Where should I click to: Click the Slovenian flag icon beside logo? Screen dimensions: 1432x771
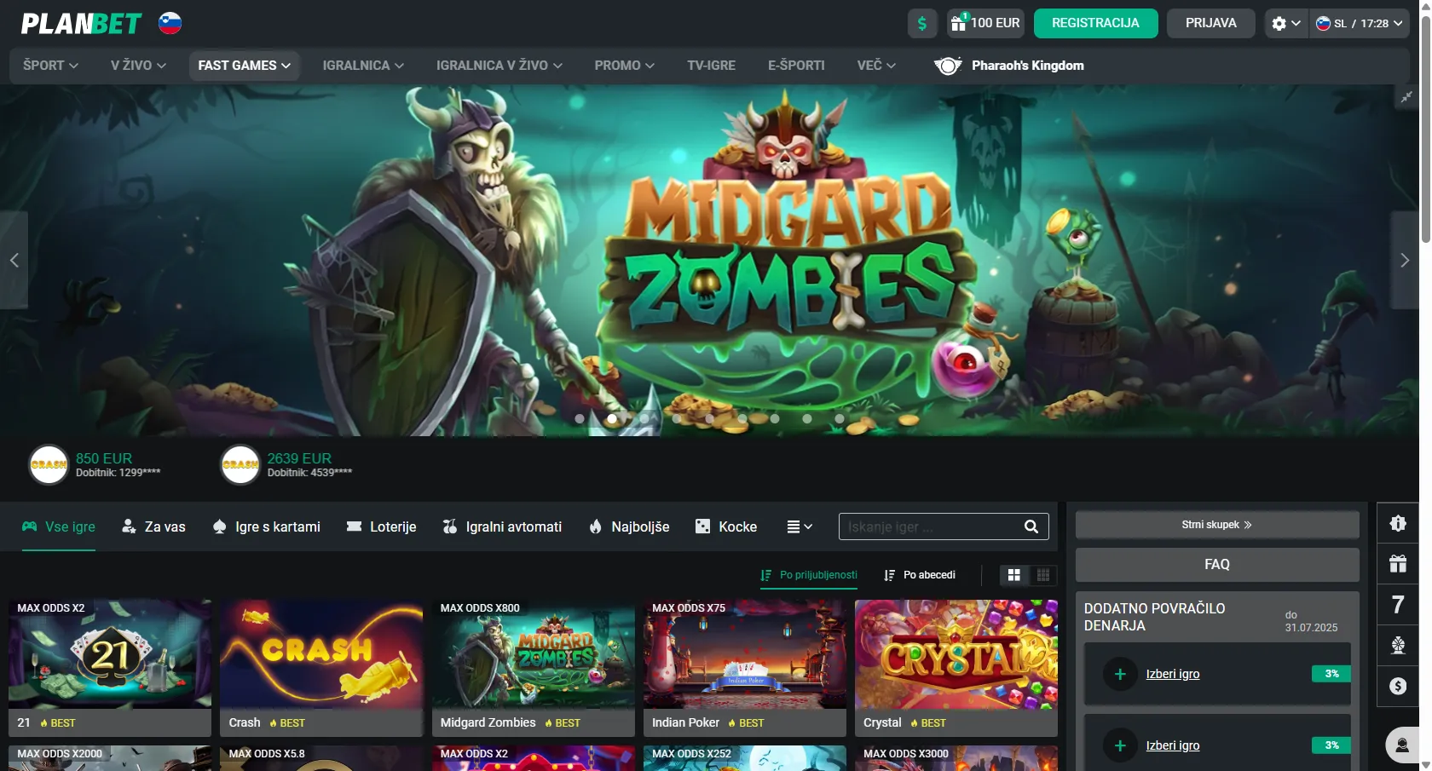170,23
